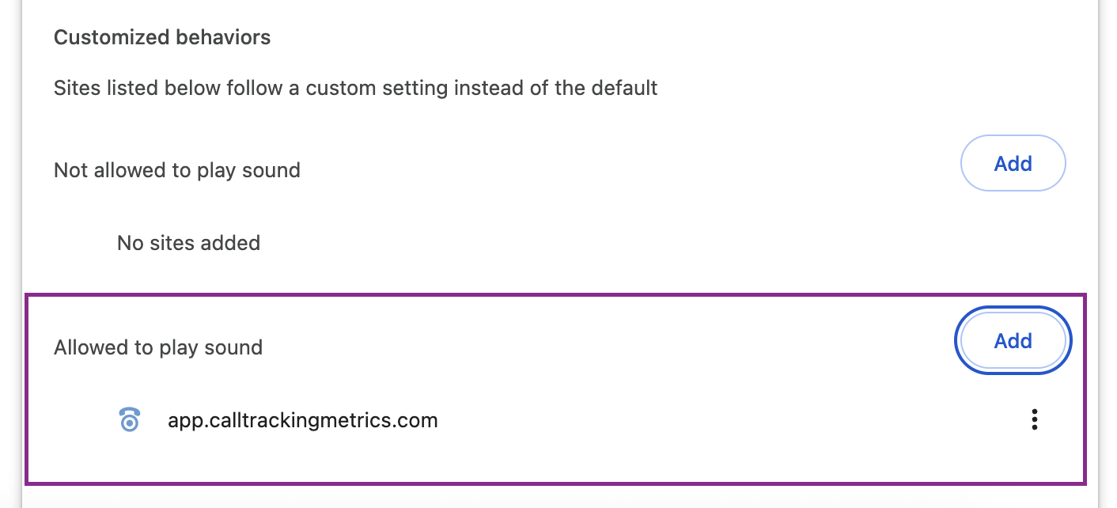Add a site allowed to play sound

click(1013, 341)
